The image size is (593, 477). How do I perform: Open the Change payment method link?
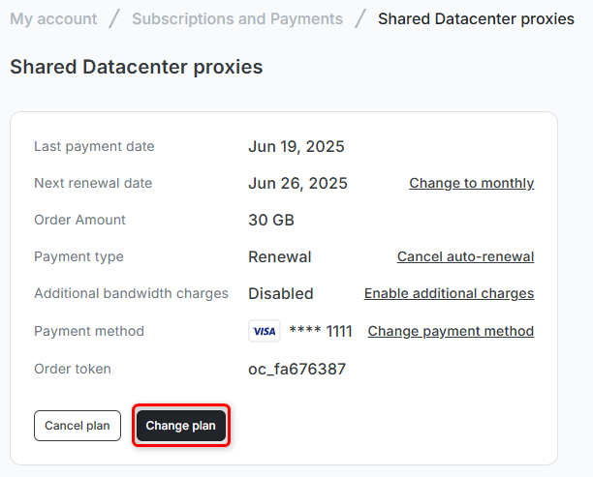pos(451,331)
